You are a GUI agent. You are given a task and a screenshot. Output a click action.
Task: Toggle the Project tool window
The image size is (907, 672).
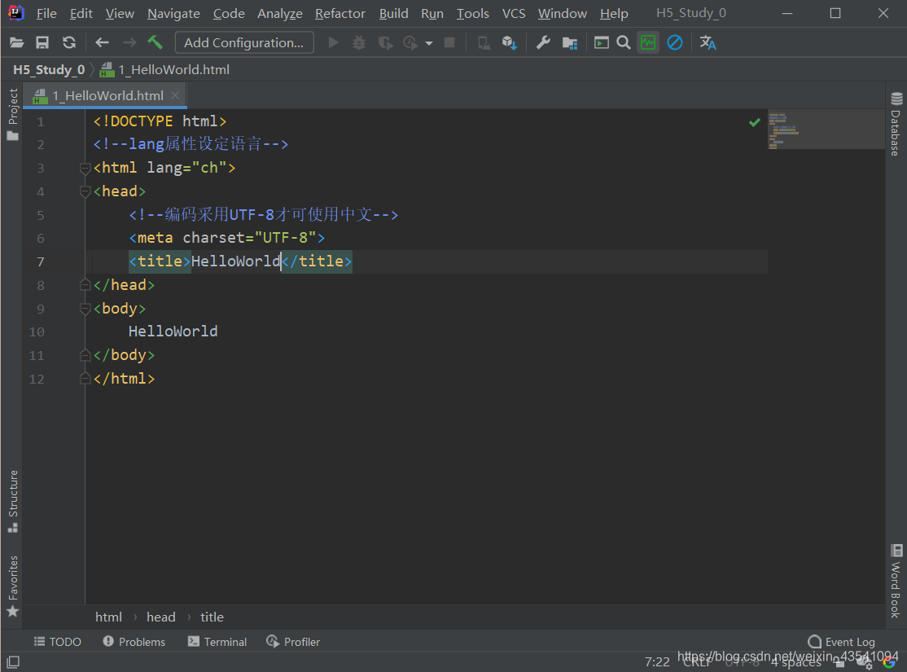coord(13,114)
